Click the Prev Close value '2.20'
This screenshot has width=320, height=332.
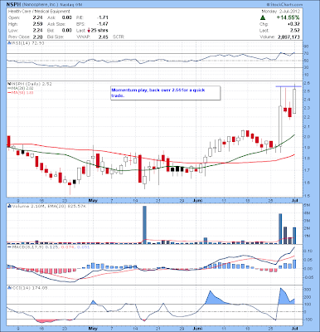click(x=38, y=37)
